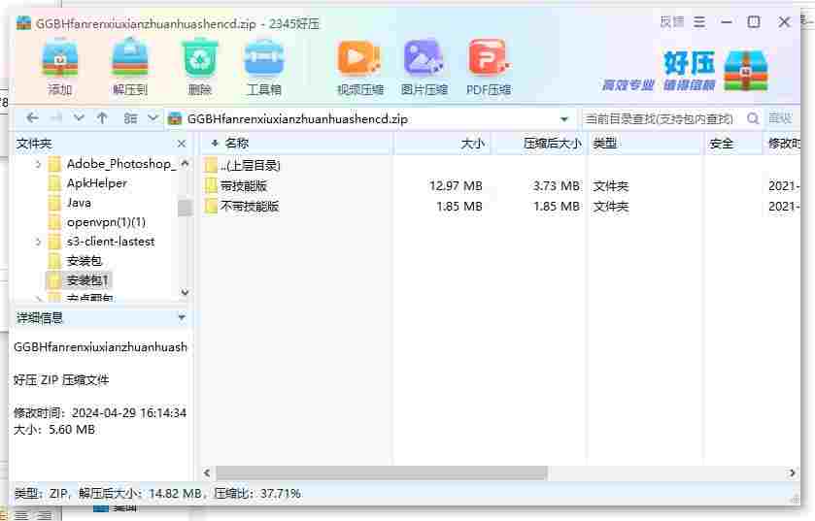The height and width of the screenshot is (521, 815).
Task: Click folder tree scroll up arrow
Action: pos(185,164)
